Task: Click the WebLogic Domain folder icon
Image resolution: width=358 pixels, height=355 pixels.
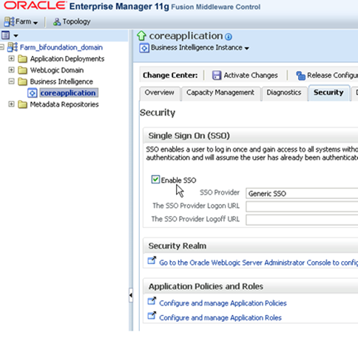Action: click(23, 70)
